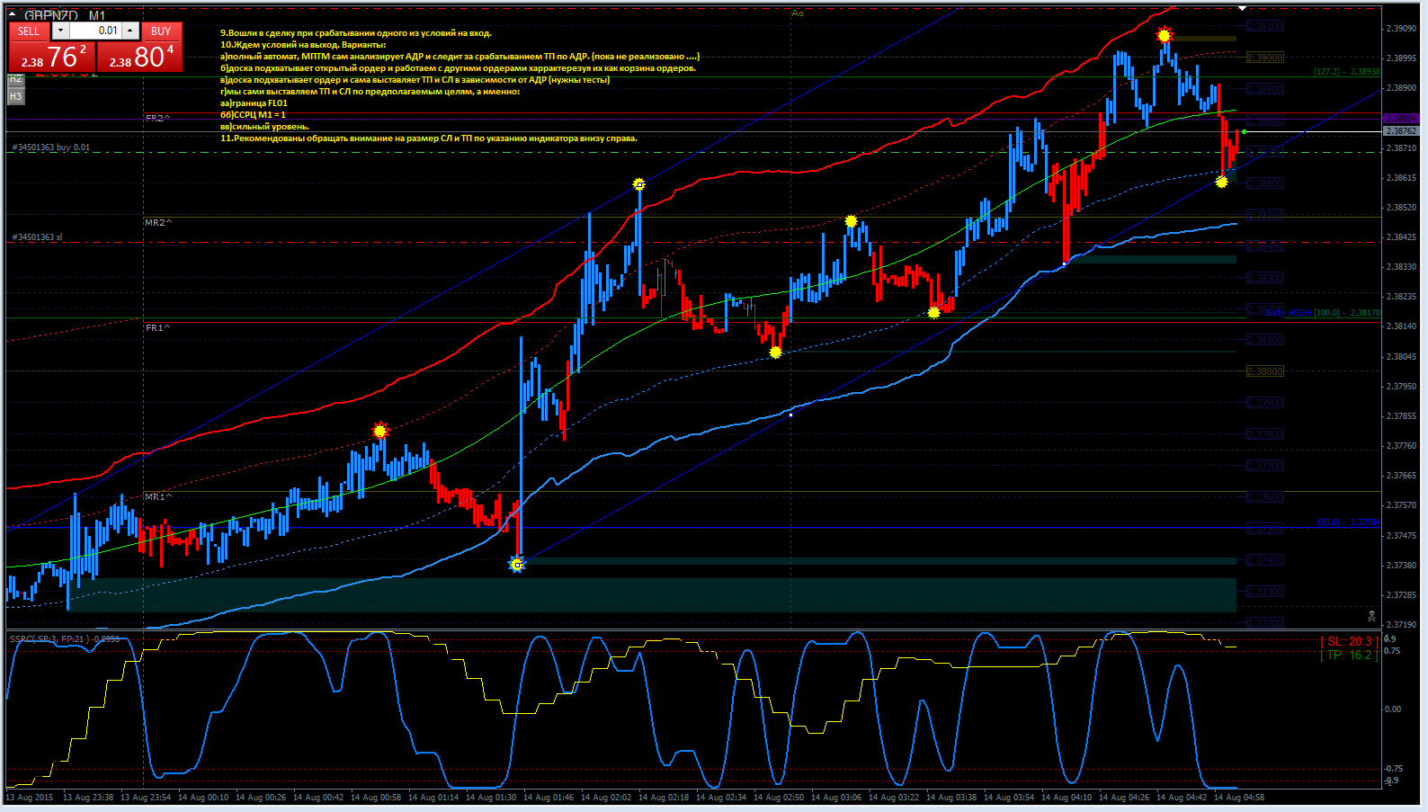
Task: Select the blue-ringed star marker at 01:30 low
Action: tap(517, 564)
